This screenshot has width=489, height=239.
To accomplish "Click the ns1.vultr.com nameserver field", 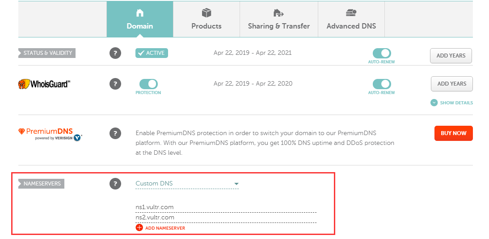I will point(226,207).
